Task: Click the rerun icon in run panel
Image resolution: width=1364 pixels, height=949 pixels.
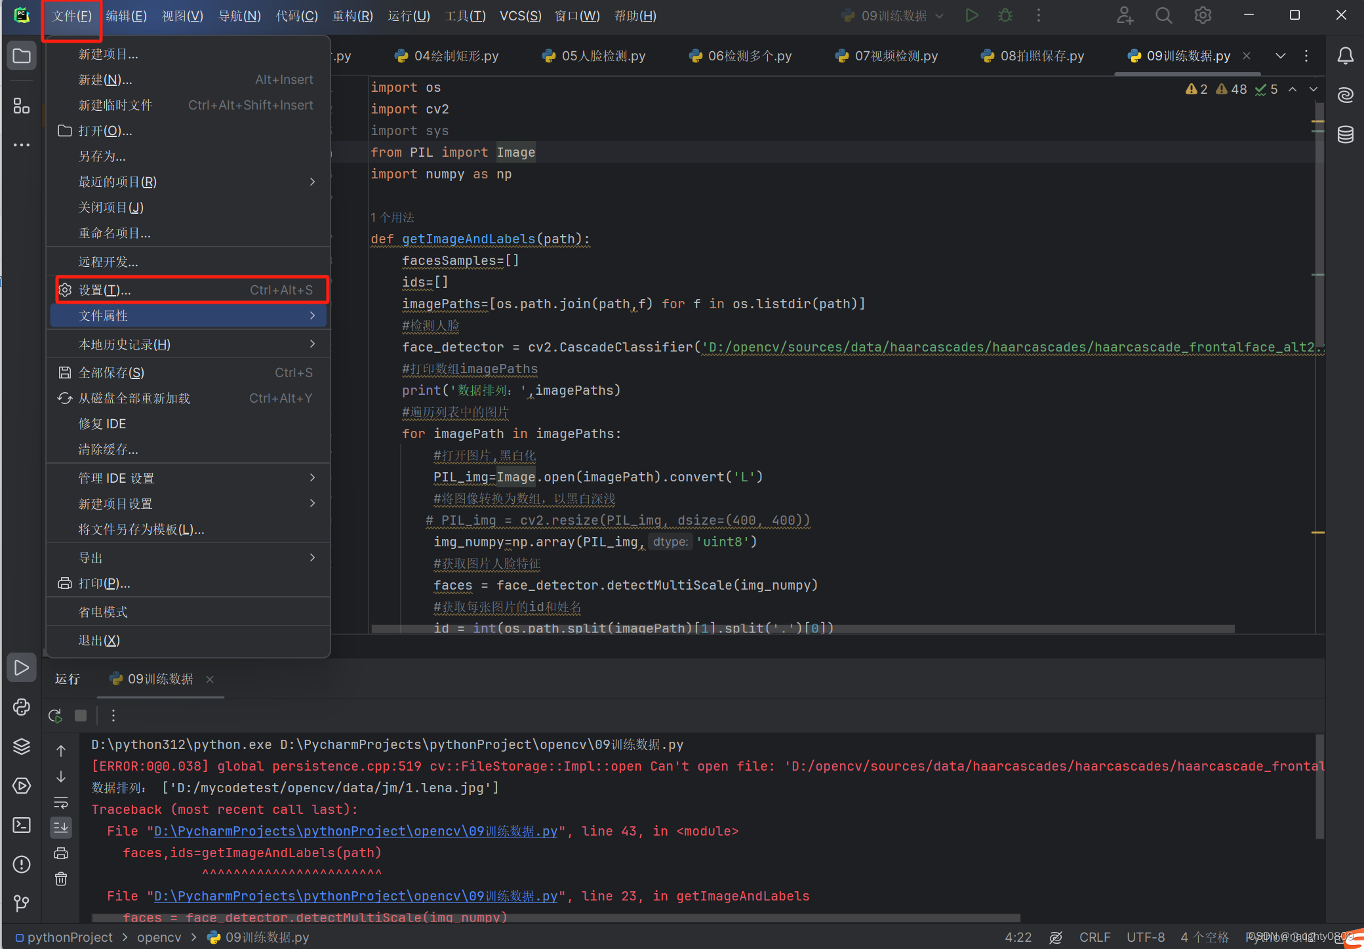Action: pyautogui.click(x=56, y=716)
